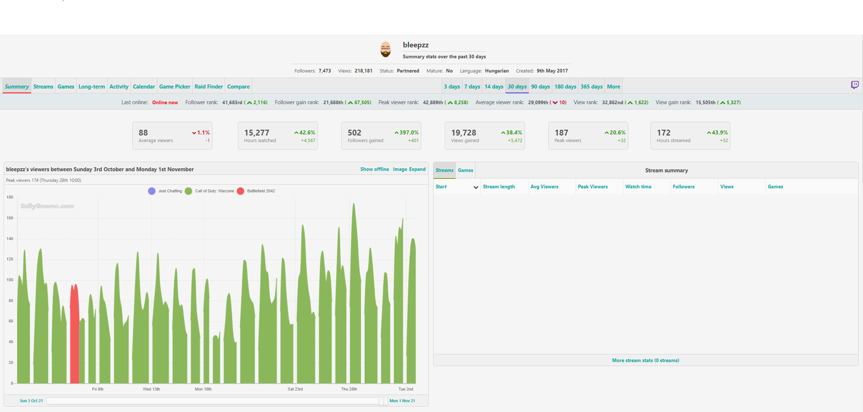
Task: Switch to Games tab in Stream summary
Action: pyautogui.click(x=465, y=170)
